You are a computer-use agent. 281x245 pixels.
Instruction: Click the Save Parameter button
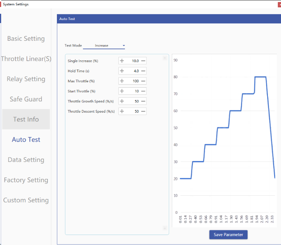click(228, 235)
